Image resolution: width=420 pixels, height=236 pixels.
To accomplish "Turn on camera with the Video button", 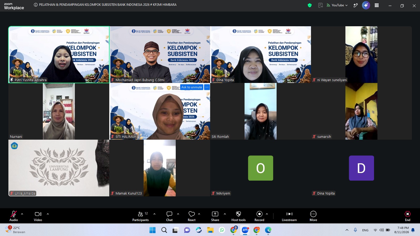I will [38, 216].
